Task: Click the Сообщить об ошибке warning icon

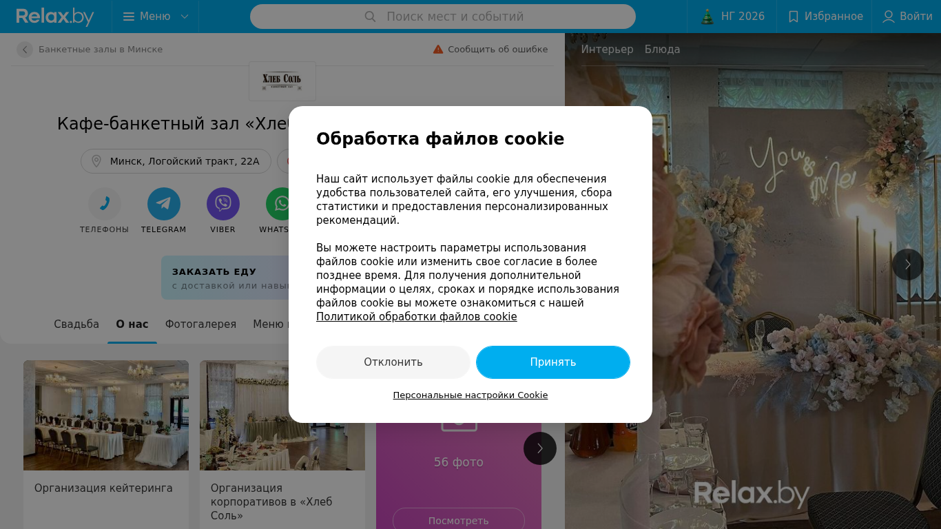Action: point(438,50)
